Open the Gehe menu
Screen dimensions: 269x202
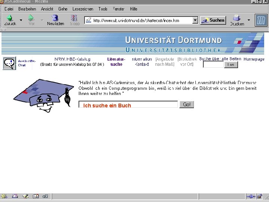[x=63, y=9]
